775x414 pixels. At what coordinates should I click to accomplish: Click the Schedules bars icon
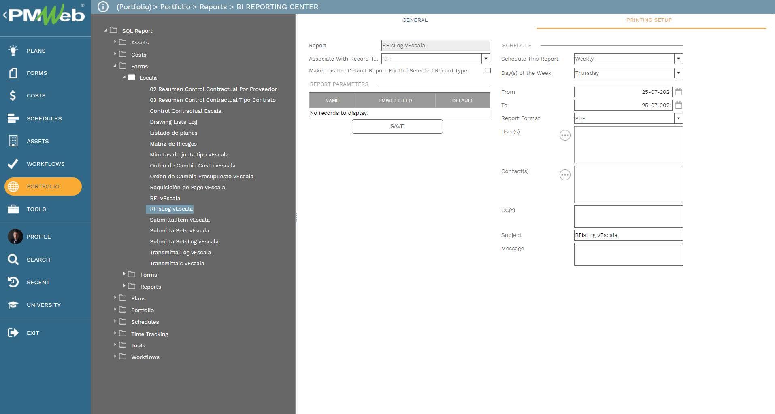pos(13,118)
